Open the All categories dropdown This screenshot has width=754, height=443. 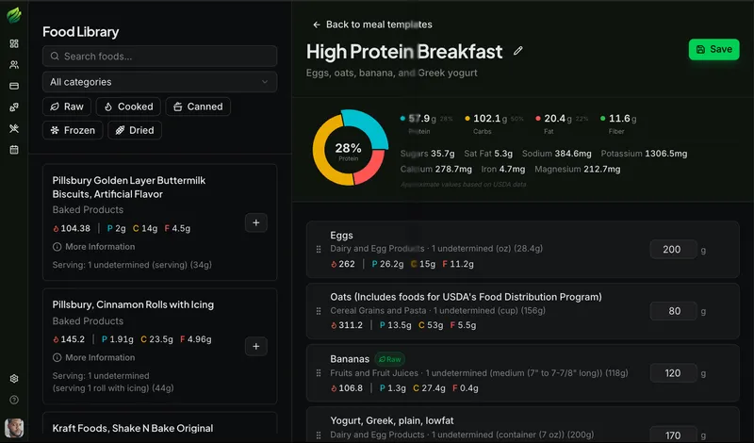coord(159,82)
